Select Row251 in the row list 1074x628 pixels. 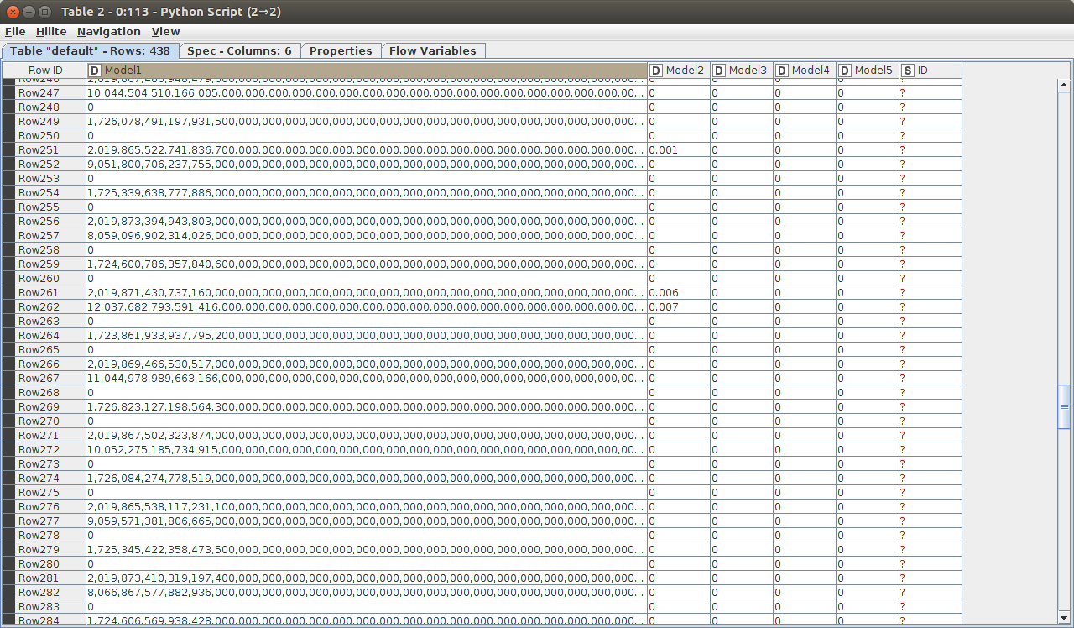tap(39, 150)
